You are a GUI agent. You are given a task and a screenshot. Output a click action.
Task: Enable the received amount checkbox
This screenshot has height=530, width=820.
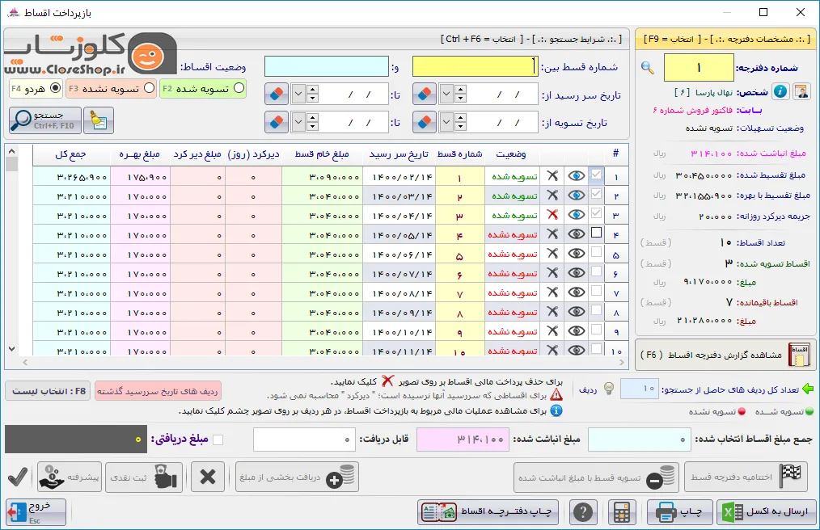(218, 440)
